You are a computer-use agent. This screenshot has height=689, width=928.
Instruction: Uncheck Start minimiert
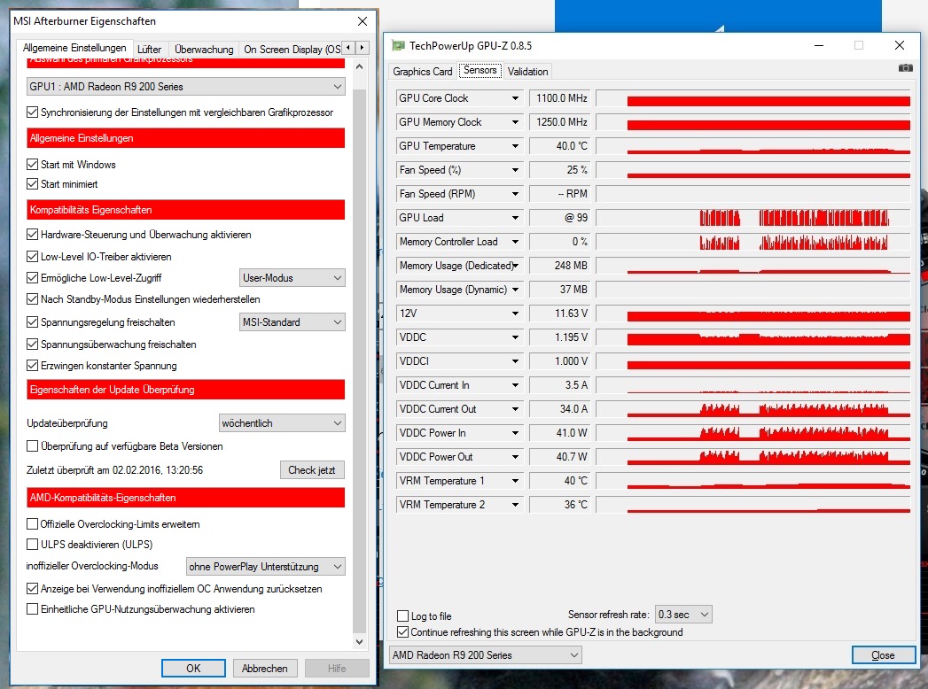(x=33, y=184)
